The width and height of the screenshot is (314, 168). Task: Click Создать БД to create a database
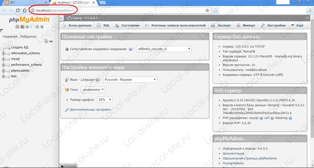click(x=20, y=47)
